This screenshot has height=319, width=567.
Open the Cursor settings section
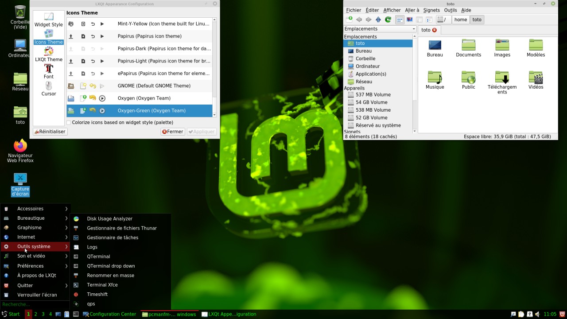(49, 89)
